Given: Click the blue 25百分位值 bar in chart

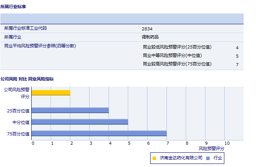Looking at the screenshot, I should [70, 110].
